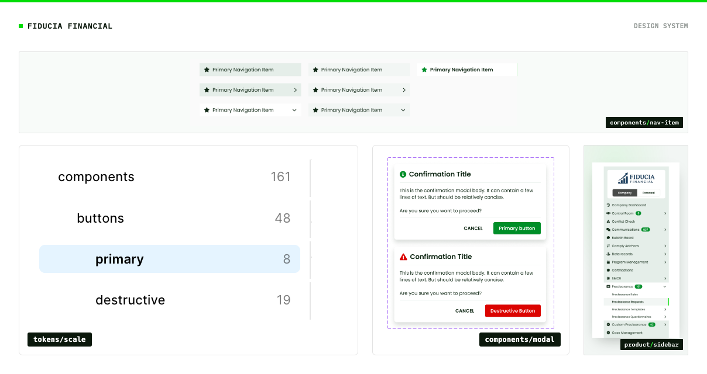The image size is (707, 374).
Task: Click the bold active Primary Navigation Item
Action: [467, 70]
